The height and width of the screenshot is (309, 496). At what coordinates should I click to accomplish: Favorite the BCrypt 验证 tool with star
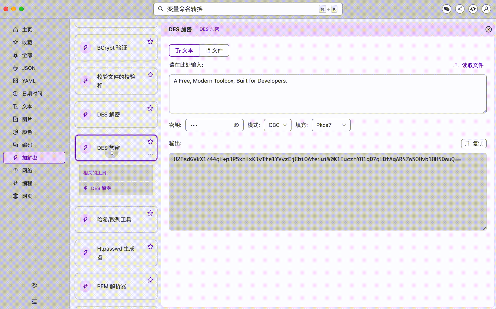150,42
